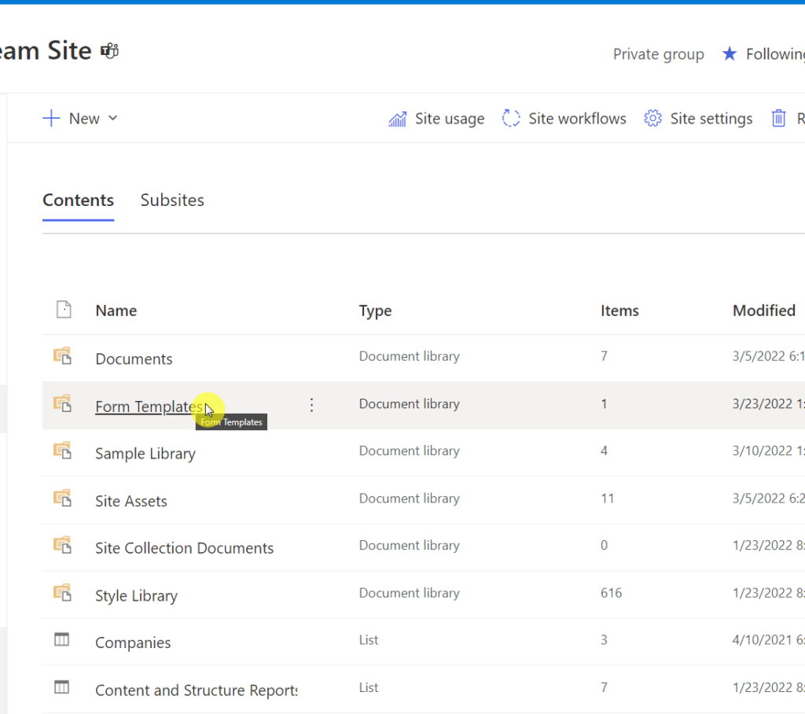Screen dimensions: 805x714
Task: Click the Documents library icon
Action: coord(62,356)
